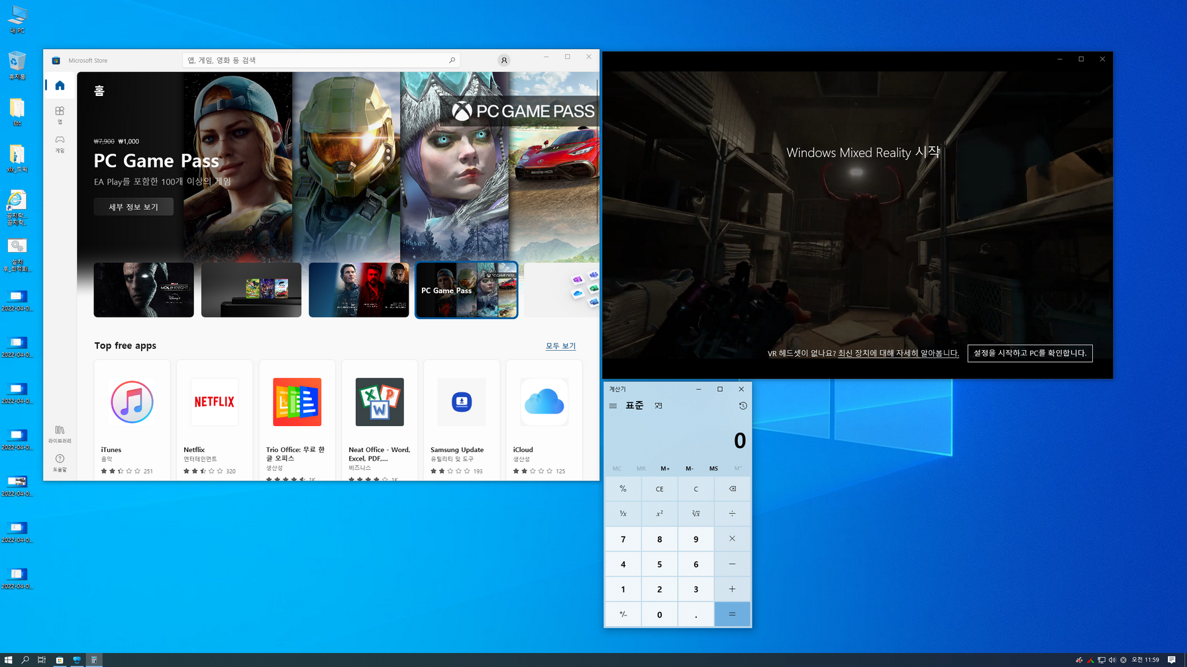Click the taskbar clock
Viewport: 1187px width, 667px height.
tap(1145, 660)
